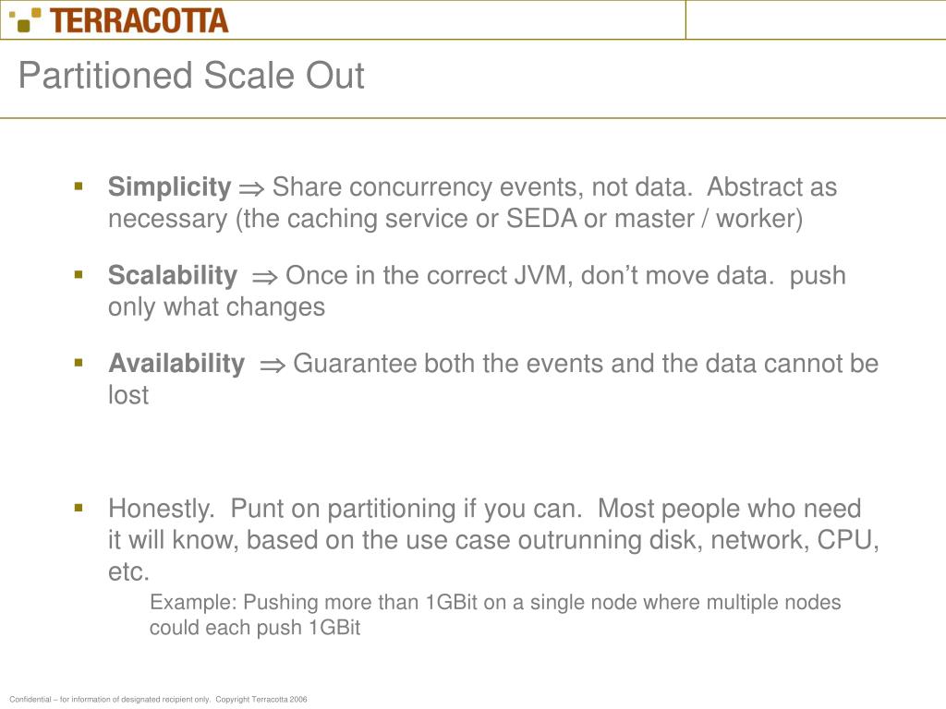Click the bold word Scalability

click(173, 275)
